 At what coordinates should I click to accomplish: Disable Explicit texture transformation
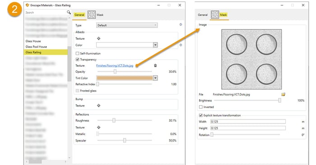[x=201, y=115]
